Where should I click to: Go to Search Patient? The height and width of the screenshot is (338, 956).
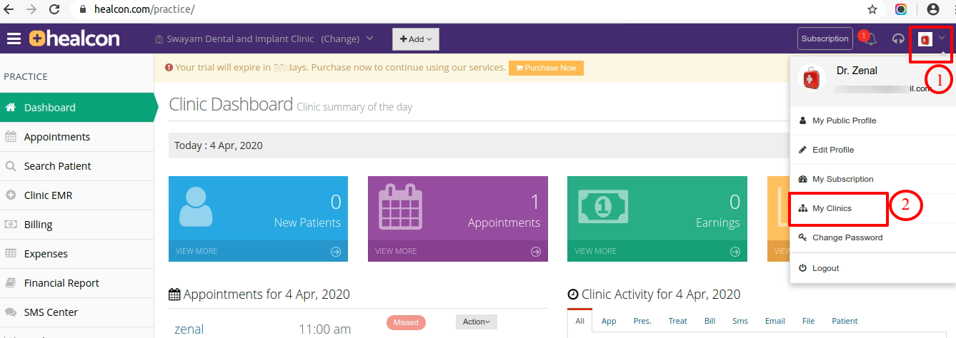pyautogui.click(x=77, y=166)
